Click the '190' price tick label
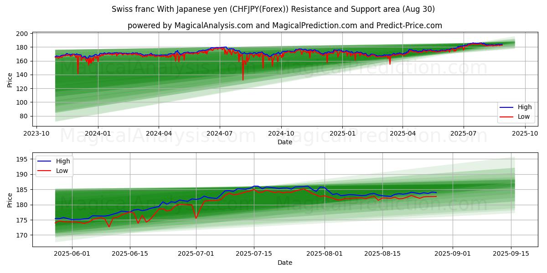 tap(23, 174)
